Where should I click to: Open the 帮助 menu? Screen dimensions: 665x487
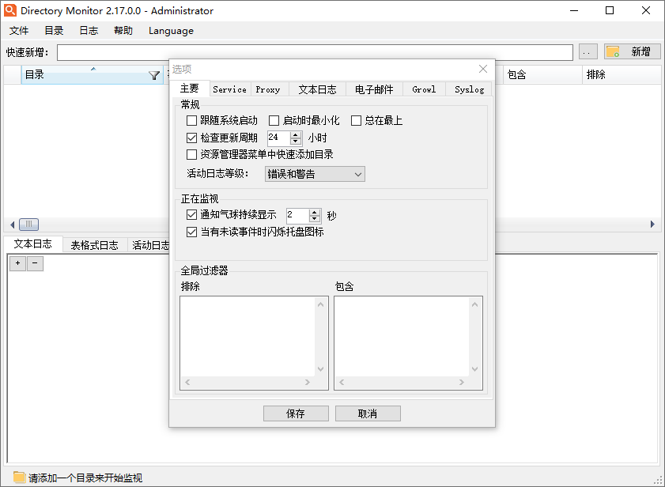123,31
